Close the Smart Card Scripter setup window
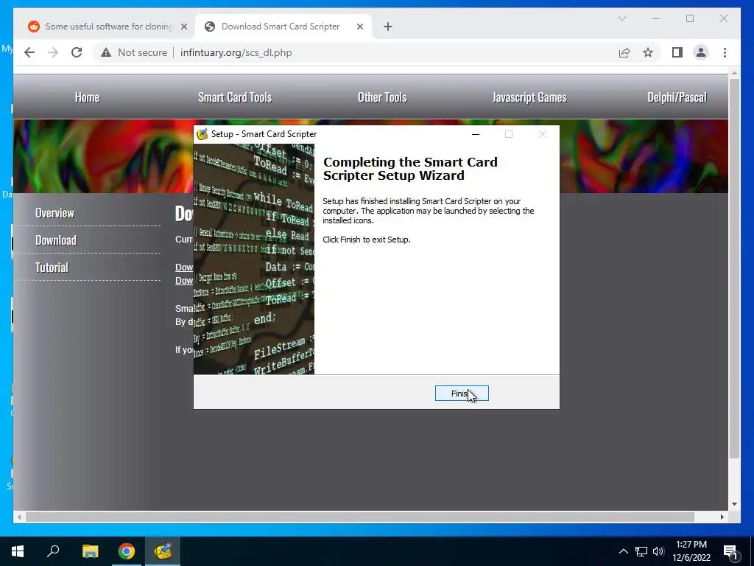Viewport: 754px width, 566px height. click(543, 134)
